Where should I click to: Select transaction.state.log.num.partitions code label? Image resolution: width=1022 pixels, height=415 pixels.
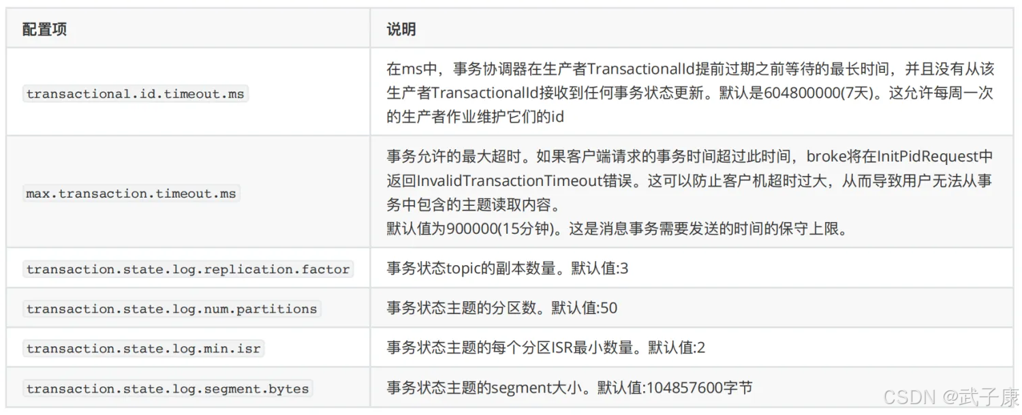pyautogui.click(x=172, y=309)
